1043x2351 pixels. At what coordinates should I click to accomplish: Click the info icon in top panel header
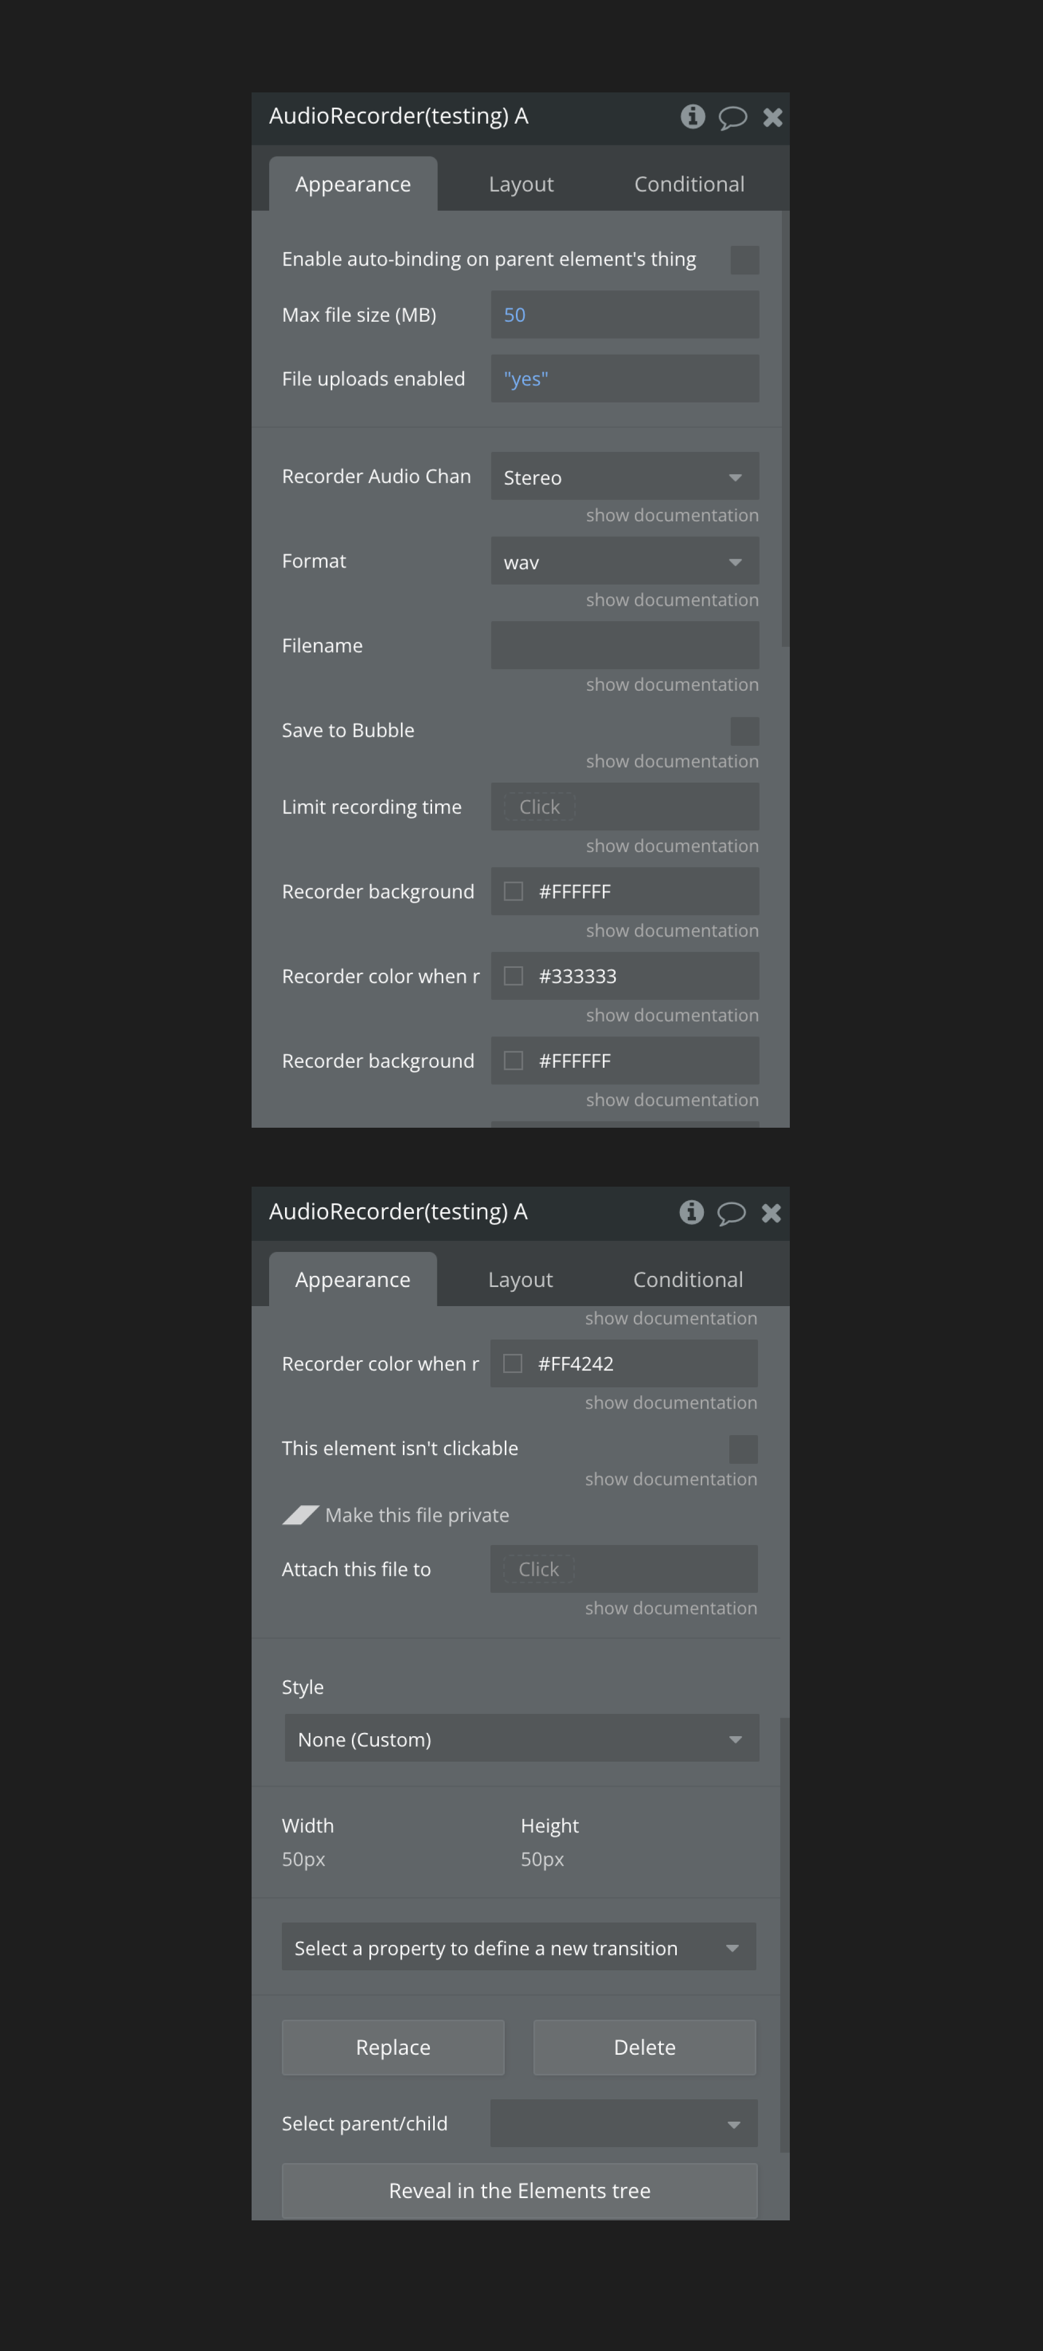[x=693, y=117]
